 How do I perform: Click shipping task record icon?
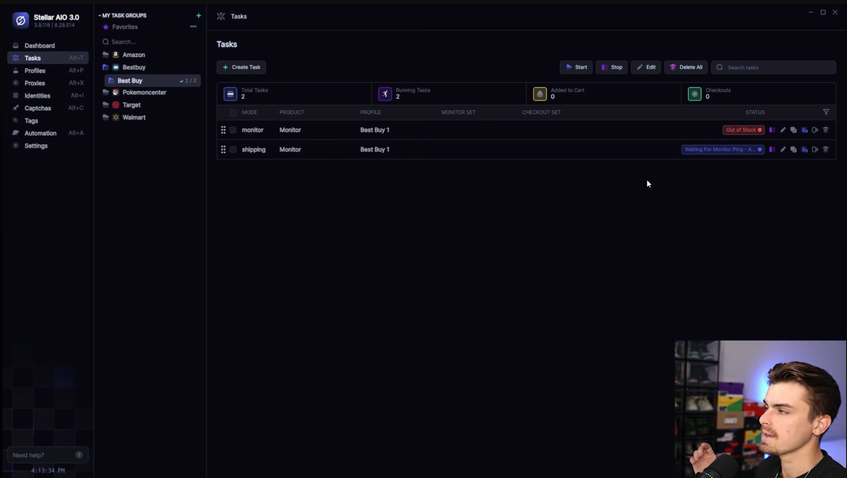[815, 150]
